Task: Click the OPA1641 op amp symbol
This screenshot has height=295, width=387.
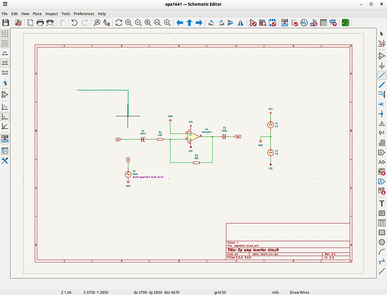Action: (194, 136)
